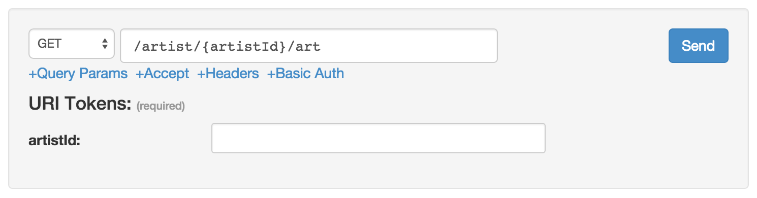Click the plus sign of +Basic Auth
Viewport: 757px width, 198px height.
(x=271, y=74)
